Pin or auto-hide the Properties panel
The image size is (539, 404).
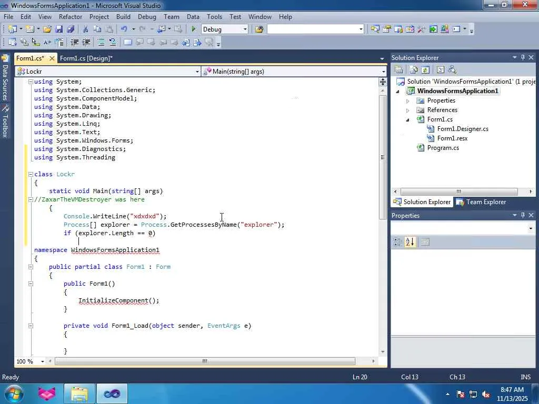point(523,215)
